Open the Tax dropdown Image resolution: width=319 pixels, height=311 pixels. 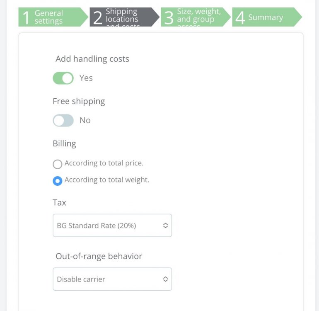coord(112,226)
